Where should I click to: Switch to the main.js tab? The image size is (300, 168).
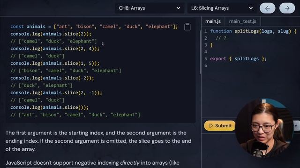pos(213,21)
